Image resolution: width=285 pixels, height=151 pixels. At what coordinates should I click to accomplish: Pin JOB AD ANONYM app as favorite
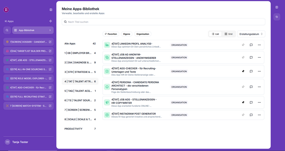pyautogui.click(x=243, y=57)
